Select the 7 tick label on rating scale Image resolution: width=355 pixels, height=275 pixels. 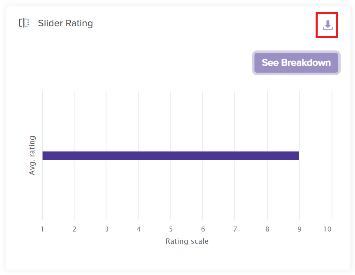[235, 229]
